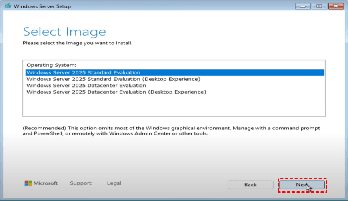The image size is (348, 201).
Task: Click the Microsoft wordmark text
Action: [x=46, y=183]
